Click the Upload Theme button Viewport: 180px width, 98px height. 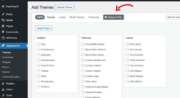click(64, 7)
